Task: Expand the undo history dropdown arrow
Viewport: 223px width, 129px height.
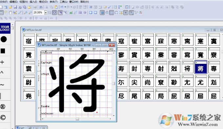Action: coord(65,7)
